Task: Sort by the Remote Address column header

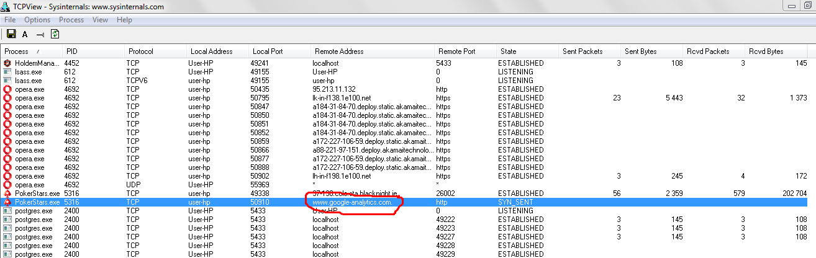Action: (x=373, y=51)
